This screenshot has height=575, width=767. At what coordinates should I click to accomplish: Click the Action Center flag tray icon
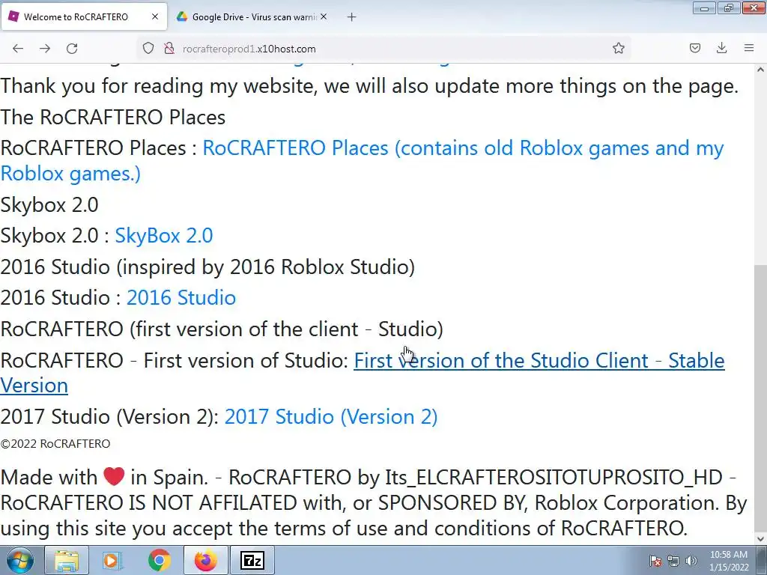tap(655, 561)
